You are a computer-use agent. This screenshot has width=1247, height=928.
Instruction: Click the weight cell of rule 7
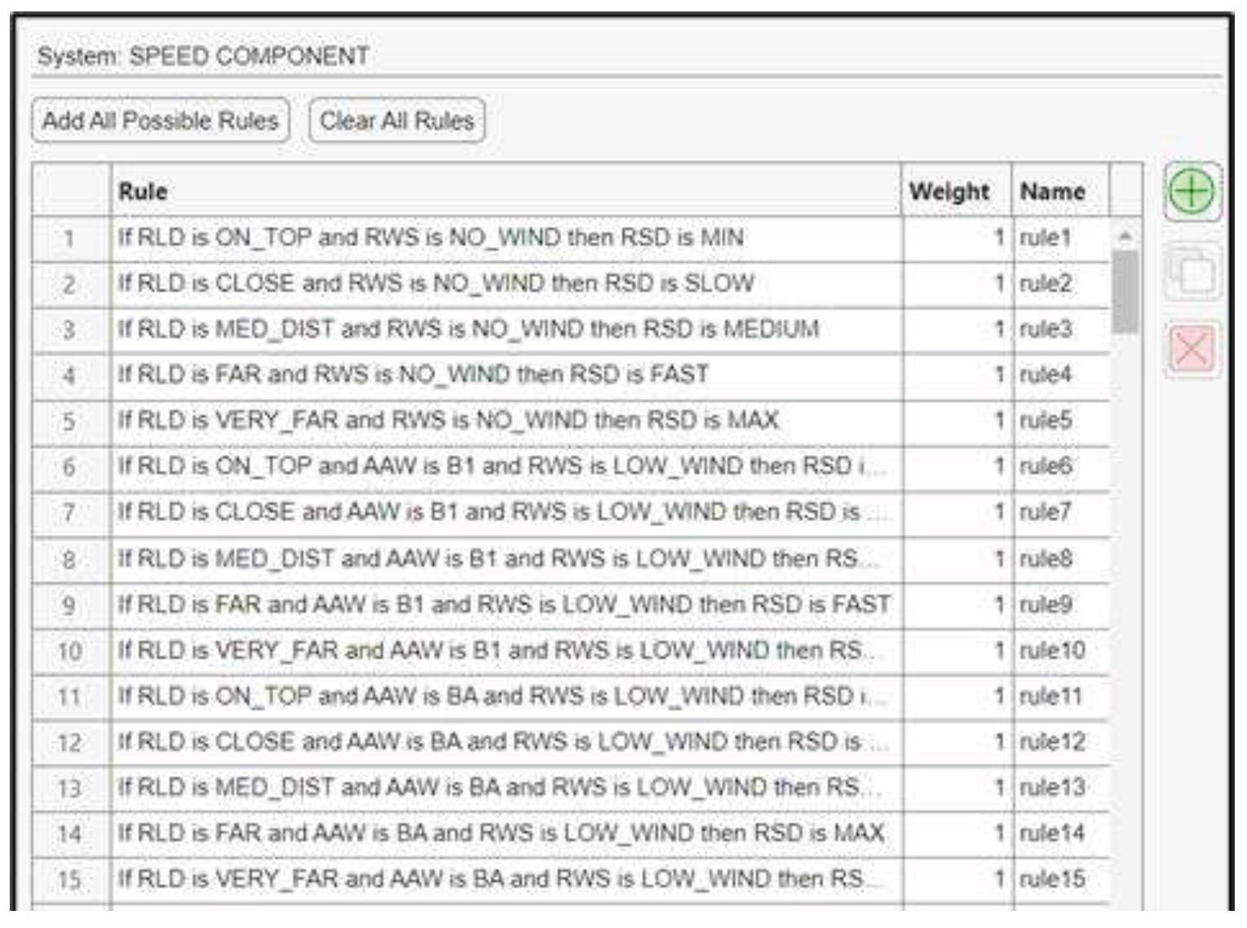[956, 513]
